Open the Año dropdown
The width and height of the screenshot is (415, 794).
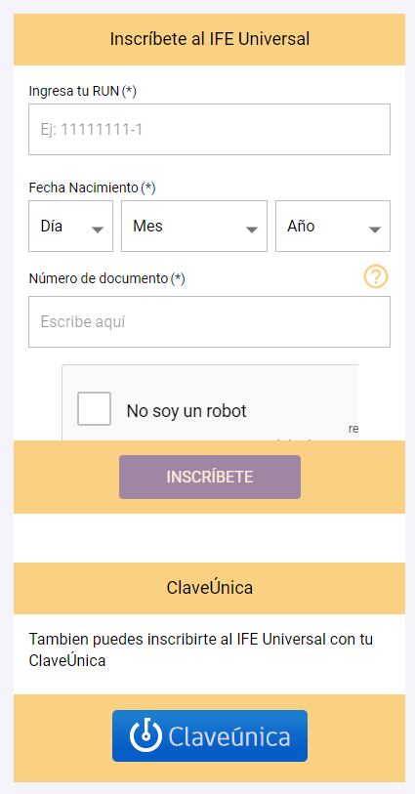(x=333, y=226)
